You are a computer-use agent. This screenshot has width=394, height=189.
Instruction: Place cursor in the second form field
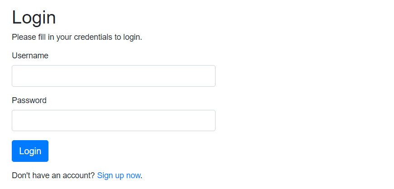113,121
